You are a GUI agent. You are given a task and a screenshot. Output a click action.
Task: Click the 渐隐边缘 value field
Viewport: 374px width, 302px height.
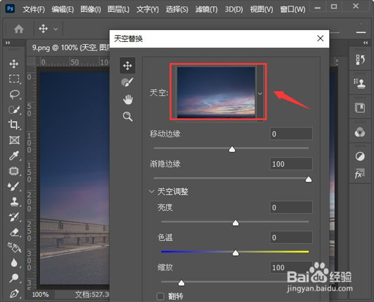pyautogui.click(x=290, y=163)
